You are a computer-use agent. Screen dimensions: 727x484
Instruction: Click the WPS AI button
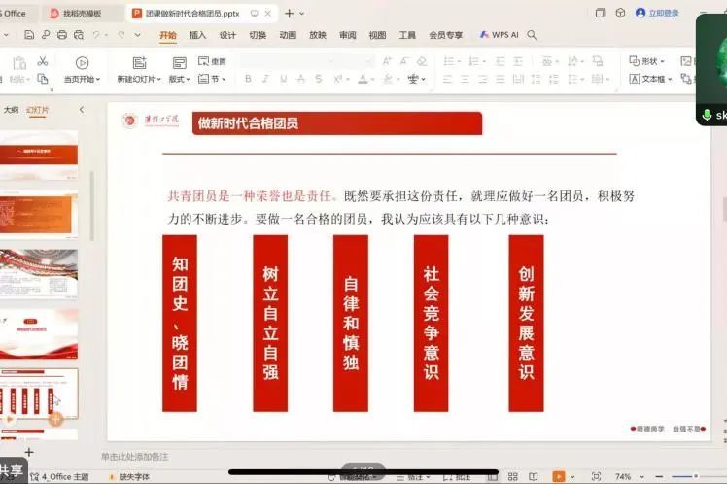(499, 35)
